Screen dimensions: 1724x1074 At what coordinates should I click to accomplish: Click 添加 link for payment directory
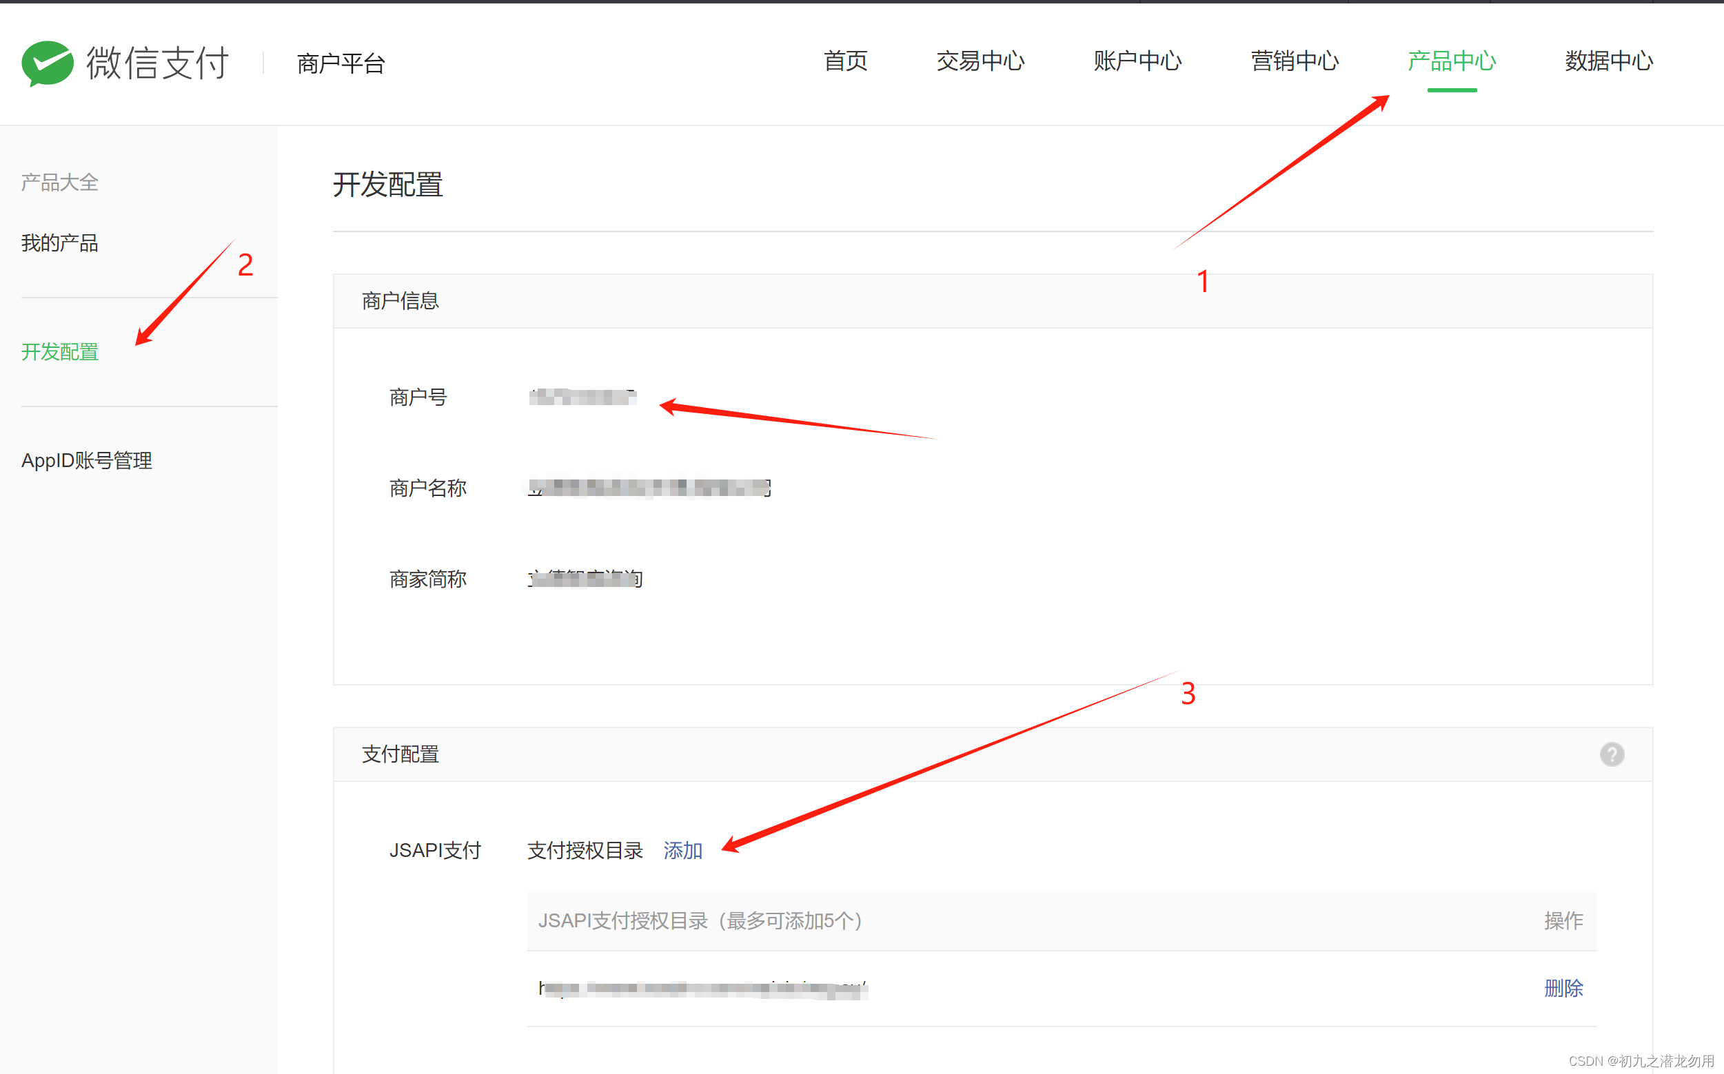tap(682, 850)
